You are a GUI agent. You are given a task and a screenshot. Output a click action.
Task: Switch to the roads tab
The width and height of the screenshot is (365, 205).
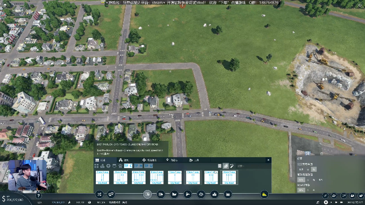(x=105, y=160)
